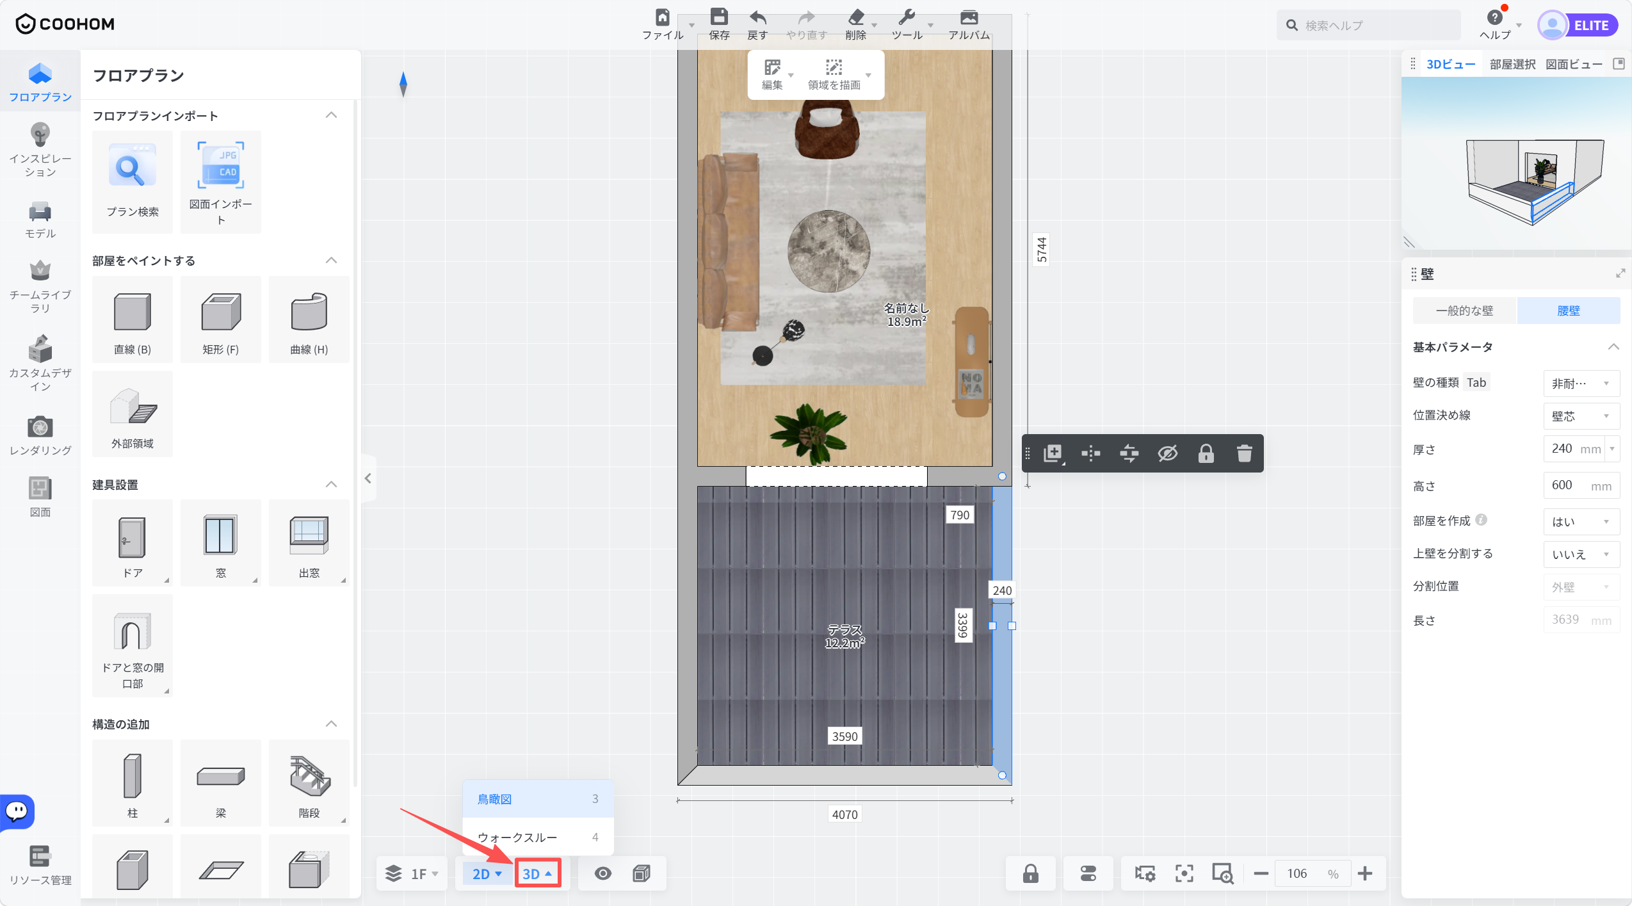Viewport: 1632px width, 906px height.
Task: Click the 領域を描画 button
Action: [x=834, y=75]
